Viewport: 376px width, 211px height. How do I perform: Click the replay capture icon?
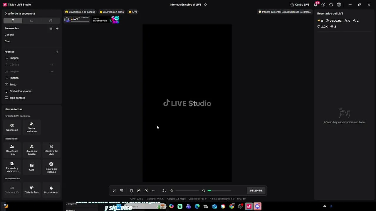(x=146, y=191)
